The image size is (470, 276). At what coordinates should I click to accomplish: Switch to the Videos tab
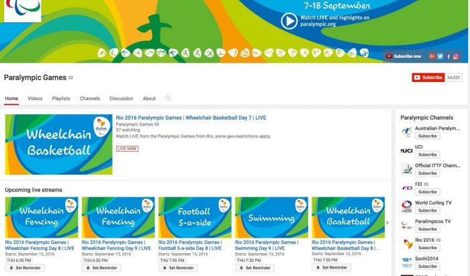point(35,98)
